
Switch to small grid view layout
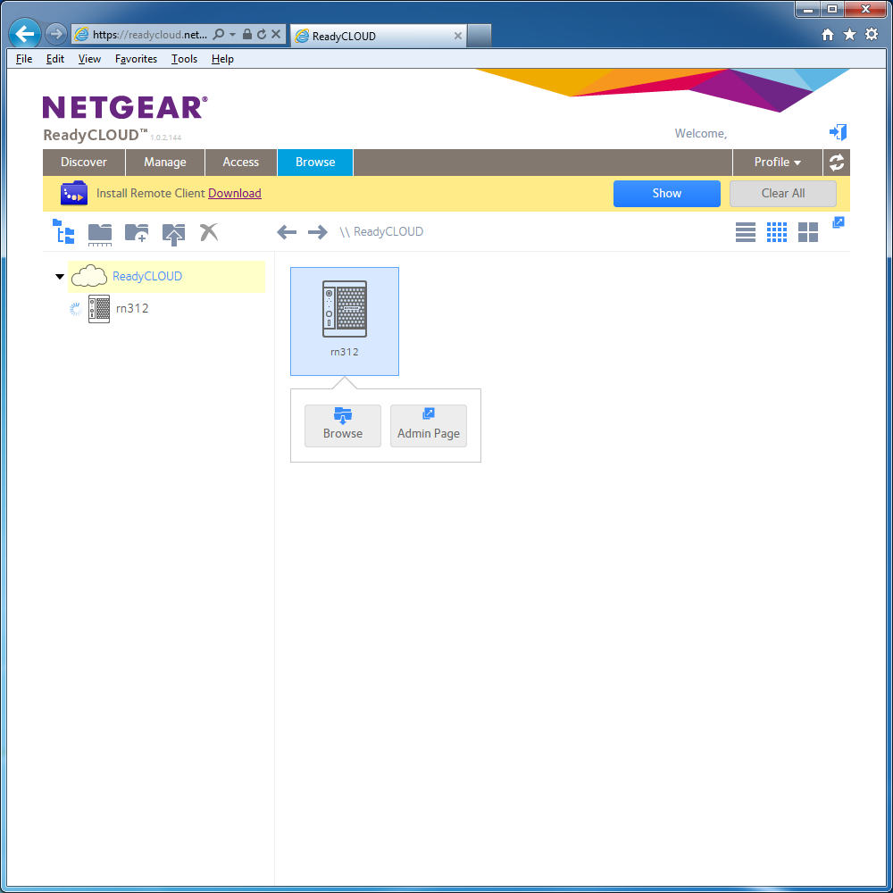pyautogui.click(x=777, y=232)
